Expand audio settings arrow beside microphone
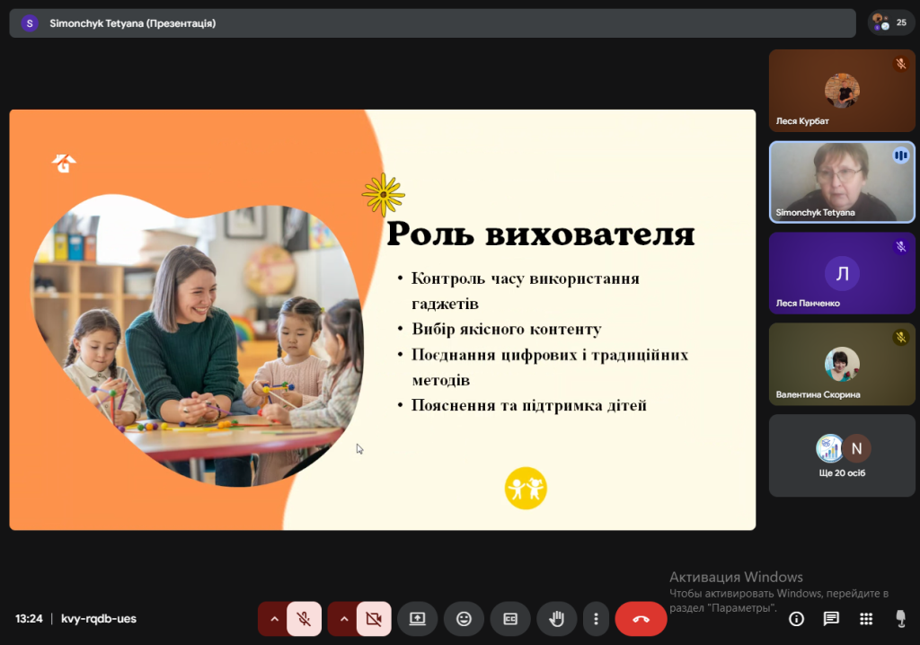The image size is (920, 645). pyautogui.click(x=274, y=619)
